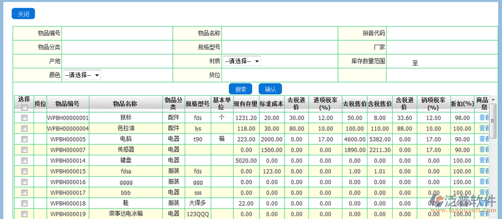Sort by 现有存量 column header
The height and width of the screenshot is (219, 502).
246,104
